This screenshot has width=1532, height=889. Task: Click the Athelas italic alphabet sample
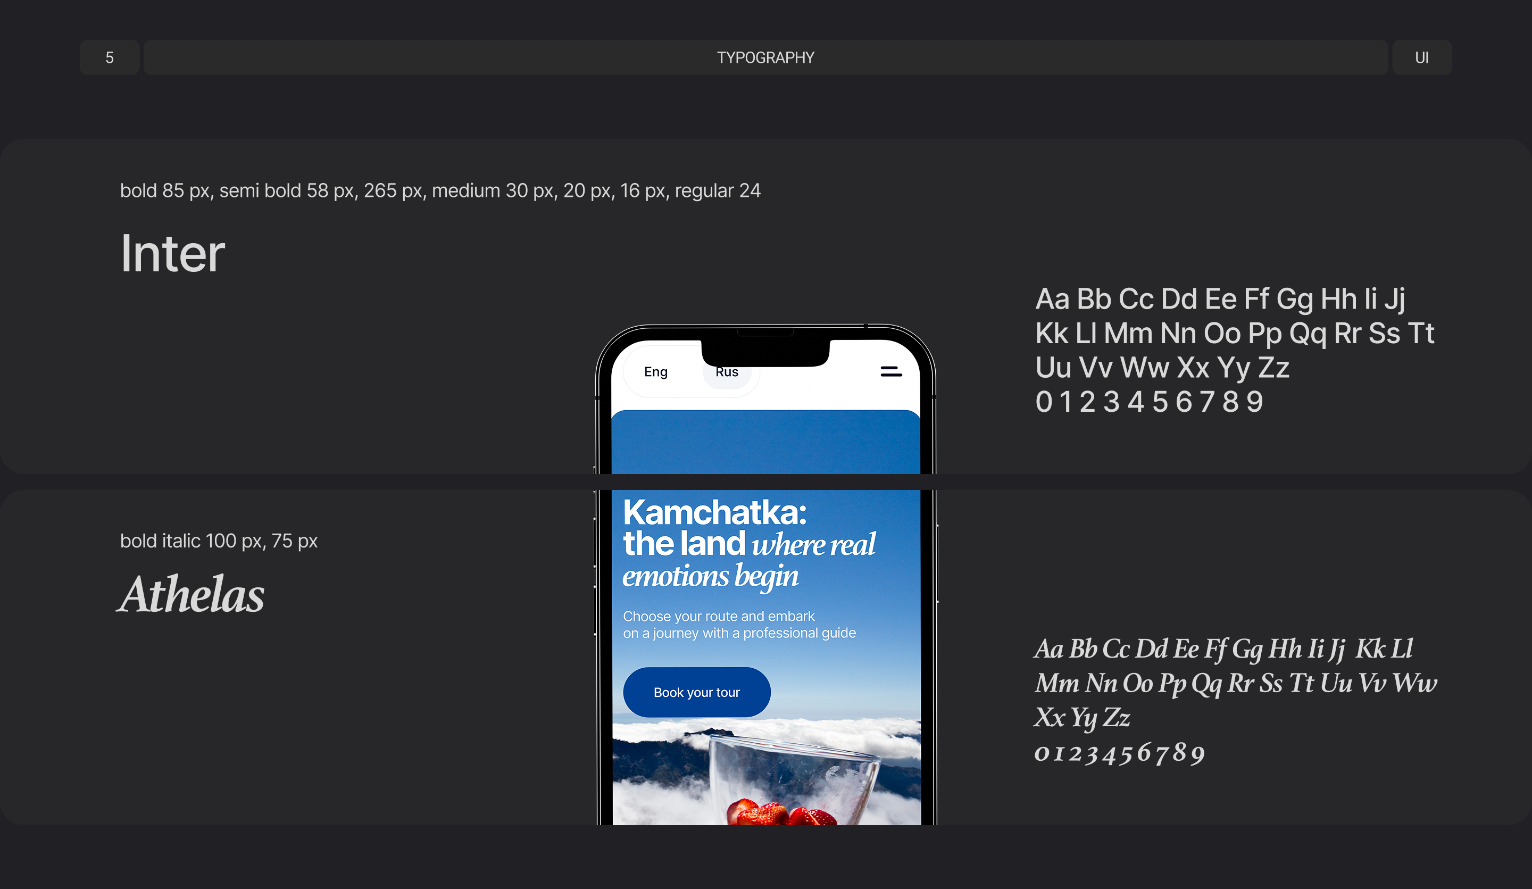click(x=1234, y=682)
